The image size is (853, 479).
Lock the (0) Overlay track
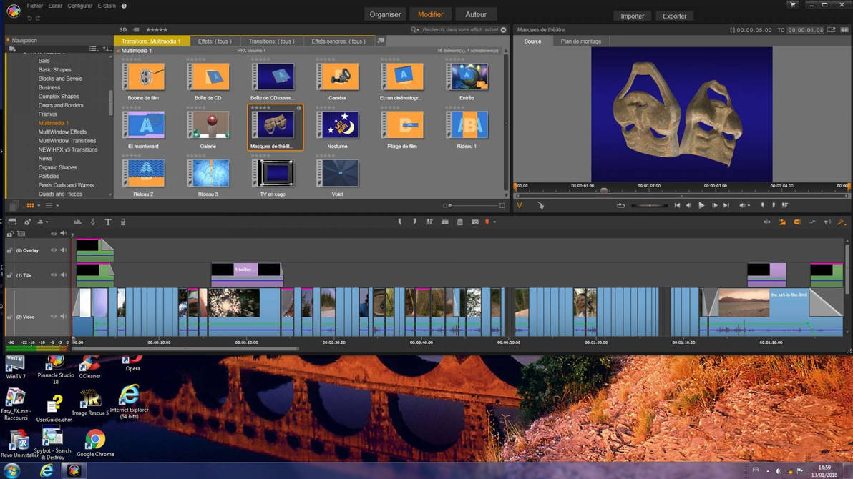9,251
